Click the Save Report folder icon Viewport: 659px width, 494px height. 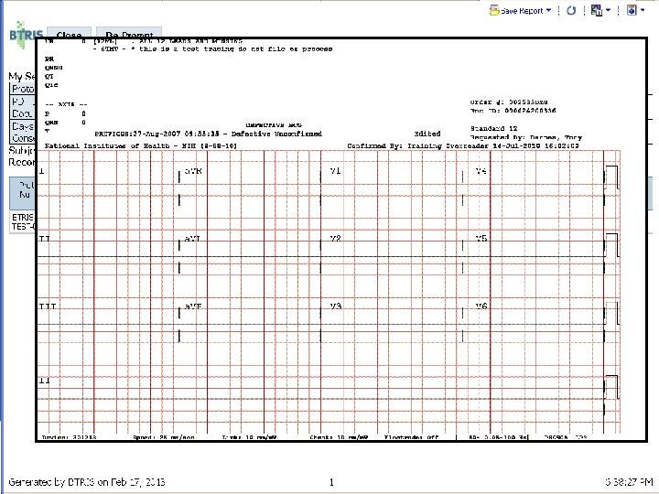pyautogui.click(x=494, y=10)
